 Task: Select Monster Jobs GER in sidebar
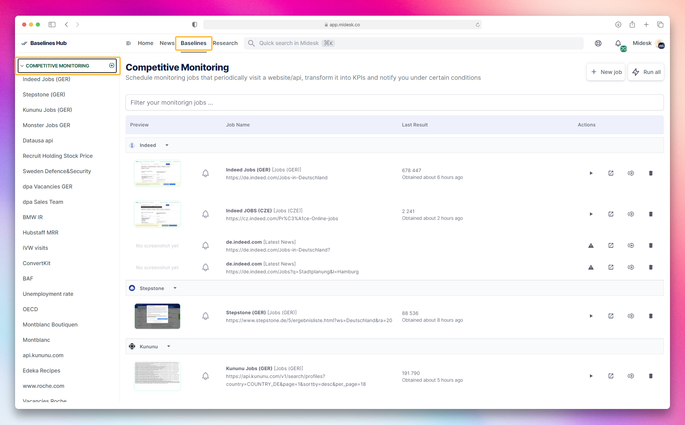tap(46, 125)
